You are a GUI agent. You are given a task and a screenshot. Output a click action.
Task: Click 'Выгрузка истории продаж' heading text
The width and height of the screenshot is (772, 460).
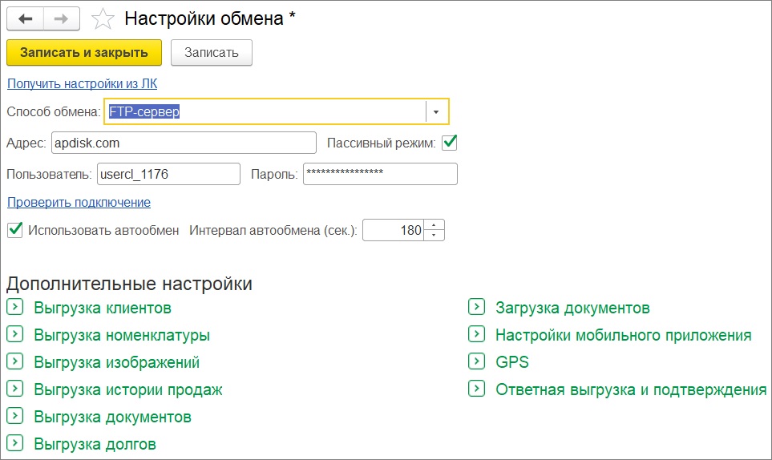128,390
